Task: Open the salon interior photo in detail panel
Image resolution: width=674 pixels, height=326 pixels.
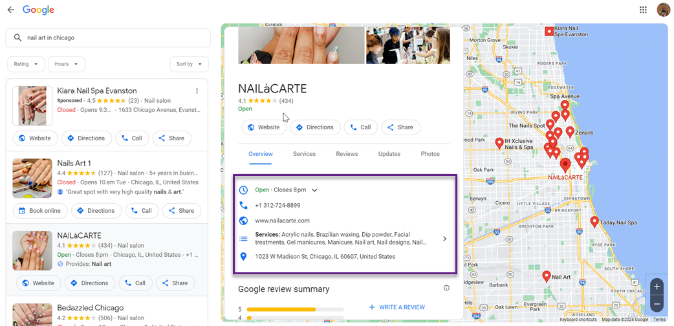Action: coord(408,45)
